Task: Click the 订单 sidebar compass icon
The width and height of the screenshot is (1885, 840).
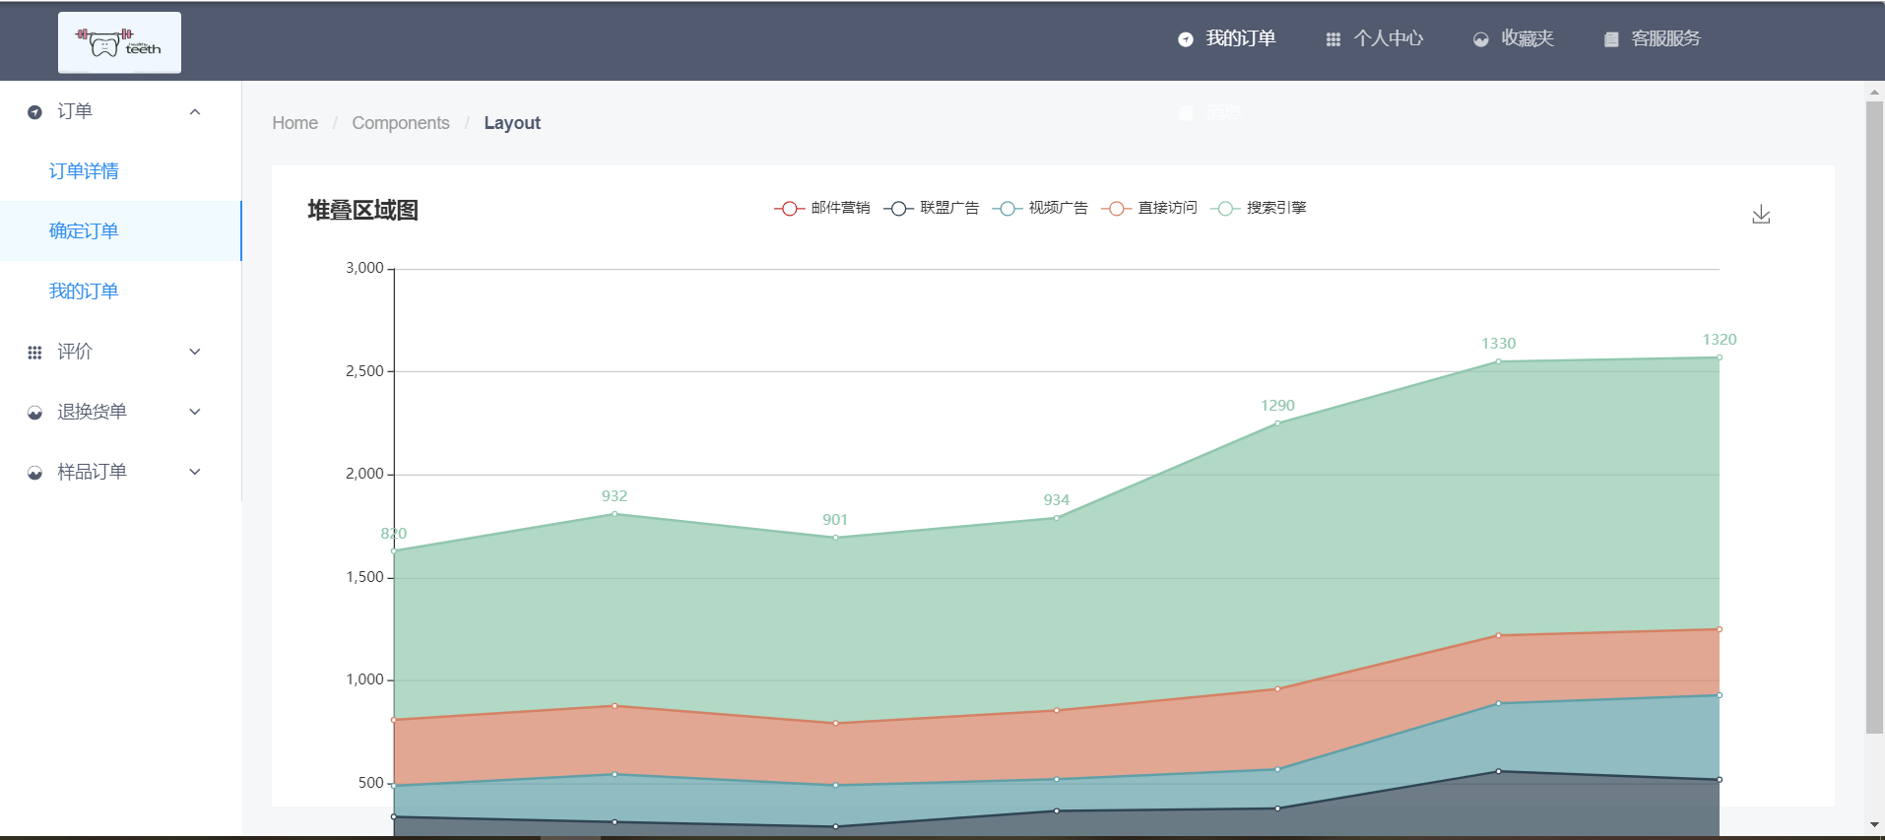Action: click(34, 112)
